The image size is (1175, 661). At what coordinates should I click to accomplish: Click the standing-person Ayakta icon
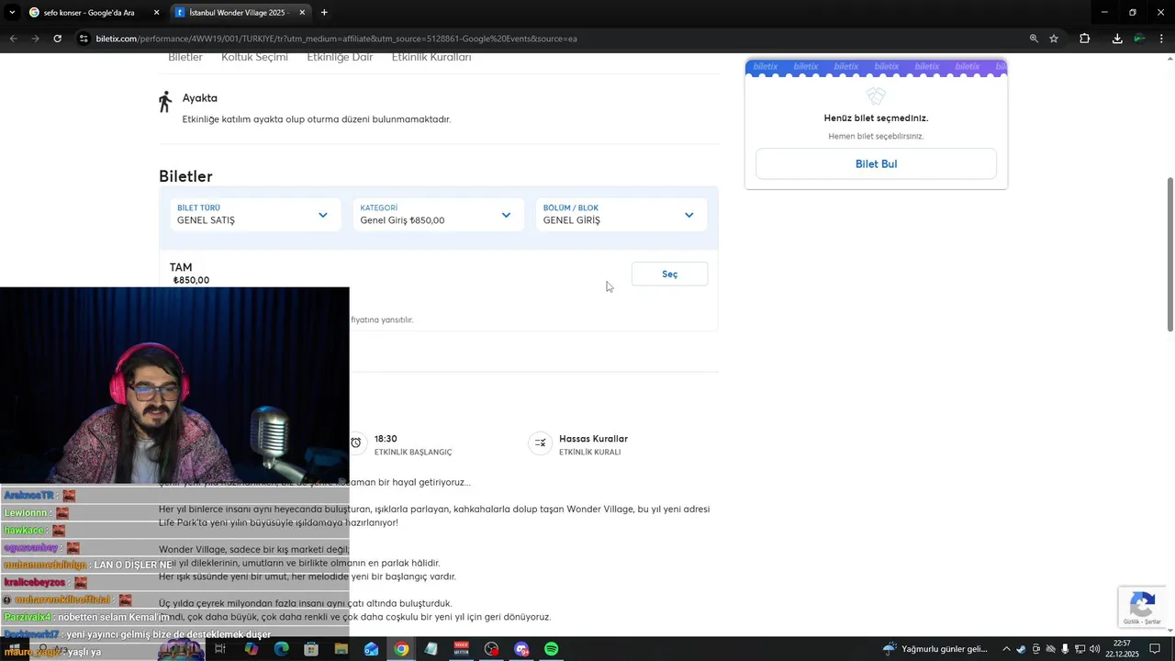[165, 102]
